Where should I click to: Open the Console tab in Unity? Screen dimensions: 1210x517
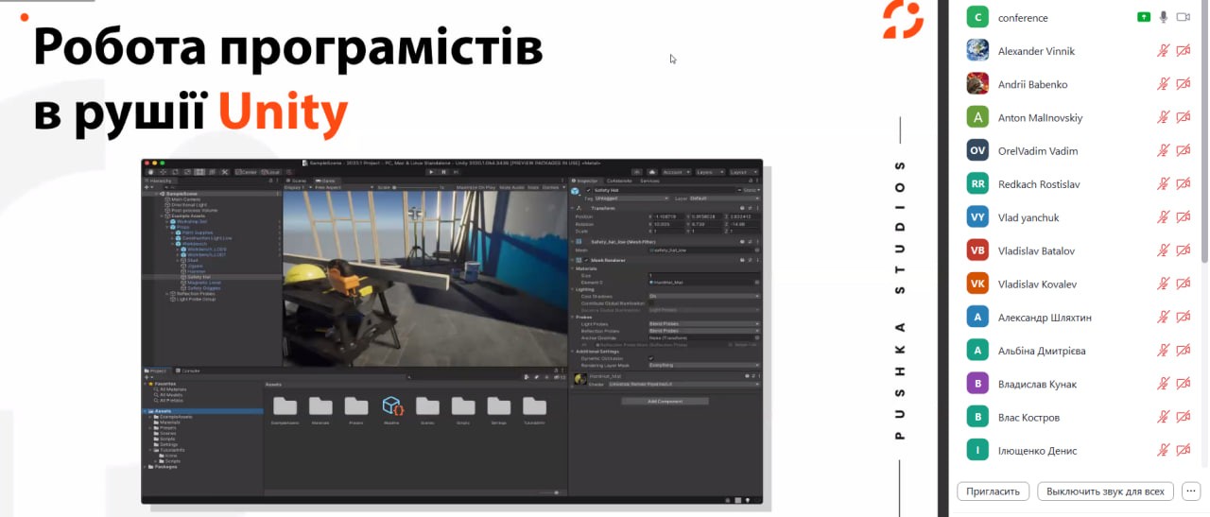pyautogui.click(x=187, y=371)
